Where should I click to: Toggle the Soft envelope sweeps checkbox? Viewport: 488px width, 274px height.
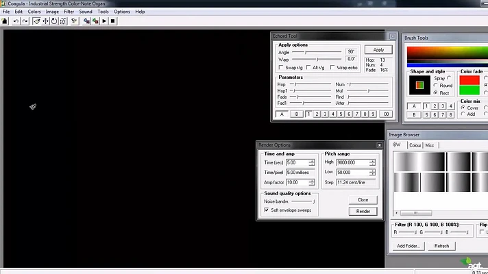point(267,210)
